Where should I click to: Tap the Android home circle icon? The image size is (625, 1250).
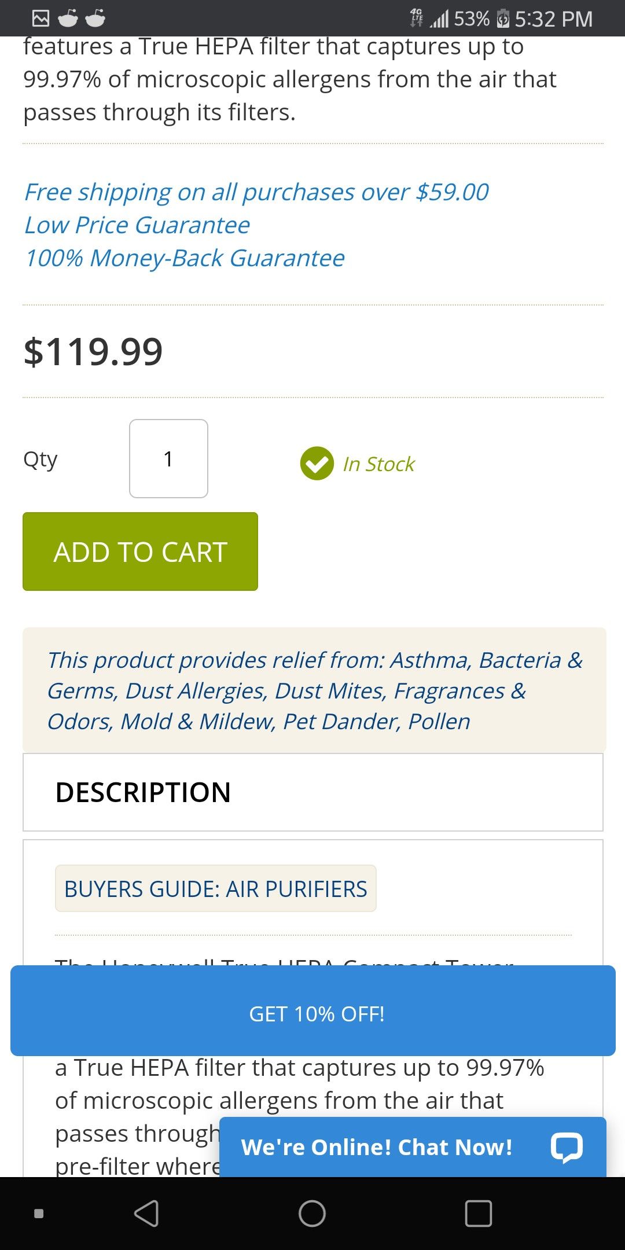coord(312,1214)
